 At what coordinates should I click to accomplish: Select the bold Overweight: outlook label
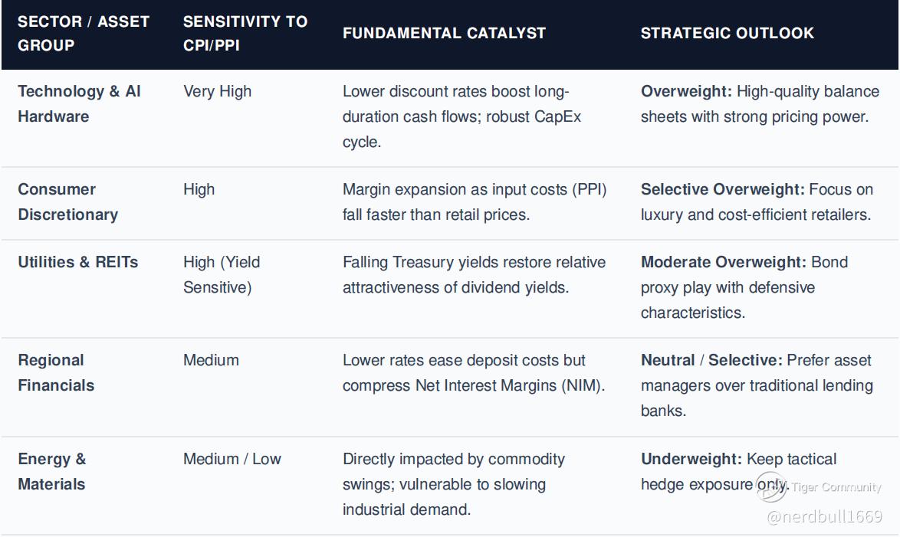pyautogui.click(x=686, y=91)
